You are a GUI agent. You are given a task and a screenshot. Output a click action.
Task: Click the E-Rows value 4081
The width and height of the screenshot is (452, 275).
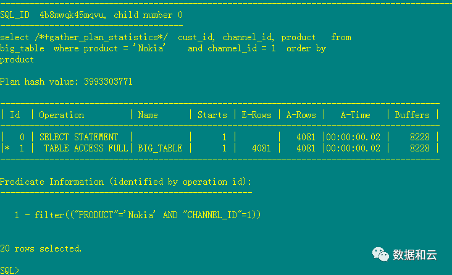[x=262, y=148]
